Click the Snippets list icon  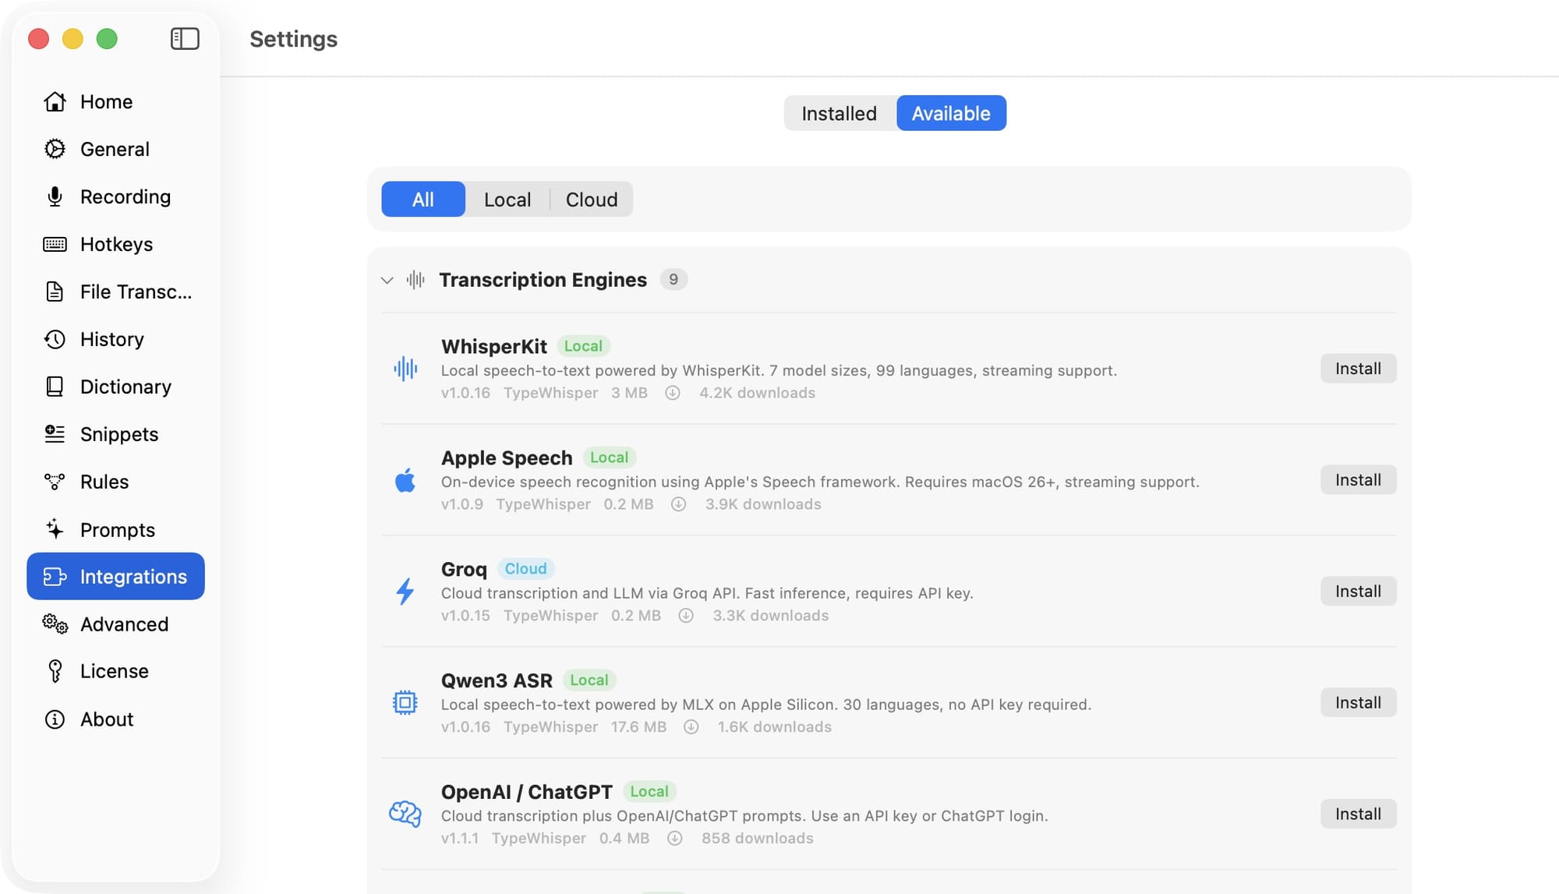coord(55,434)
